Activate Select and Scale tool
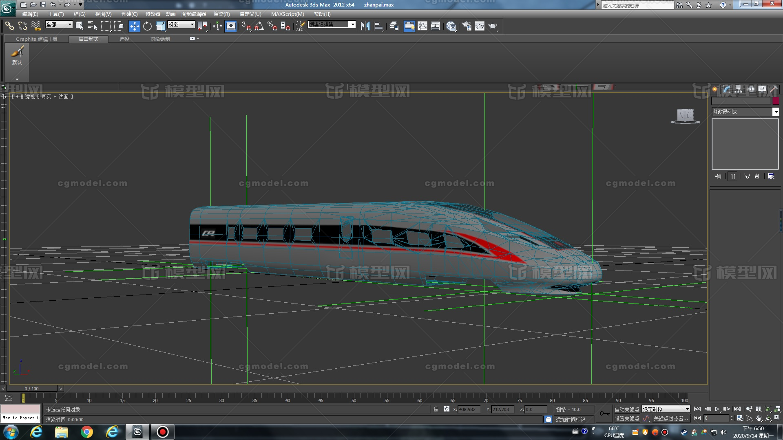The width and height of the screenshot is (783, 440). (x=161, y=26)
